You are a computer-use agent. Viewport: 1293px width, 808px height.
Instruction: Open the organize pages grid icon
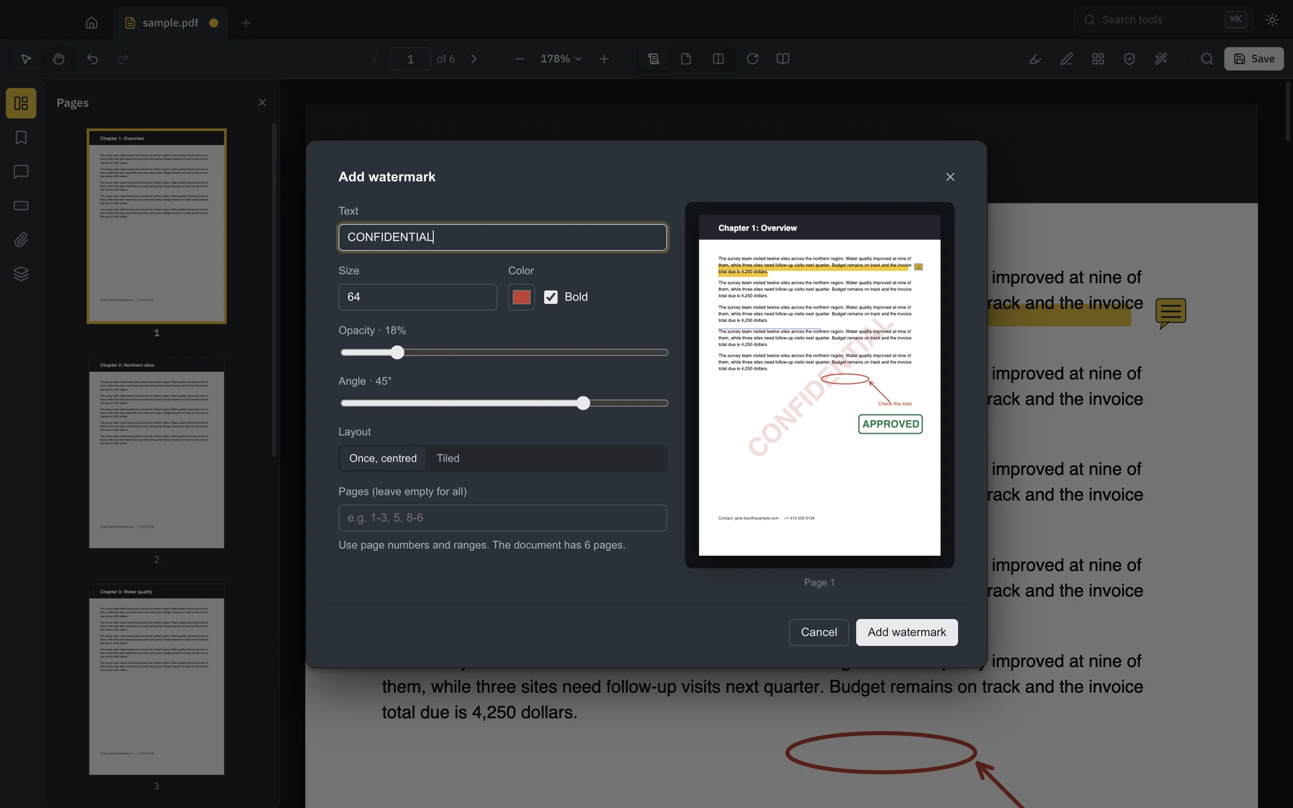(x=1098, y=59)
